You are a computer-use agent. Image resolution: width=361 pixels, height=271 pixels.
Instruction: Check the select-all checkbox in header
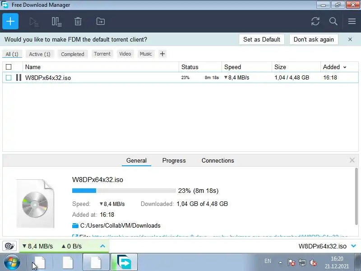pyautogui.click(x=9, y=67)
